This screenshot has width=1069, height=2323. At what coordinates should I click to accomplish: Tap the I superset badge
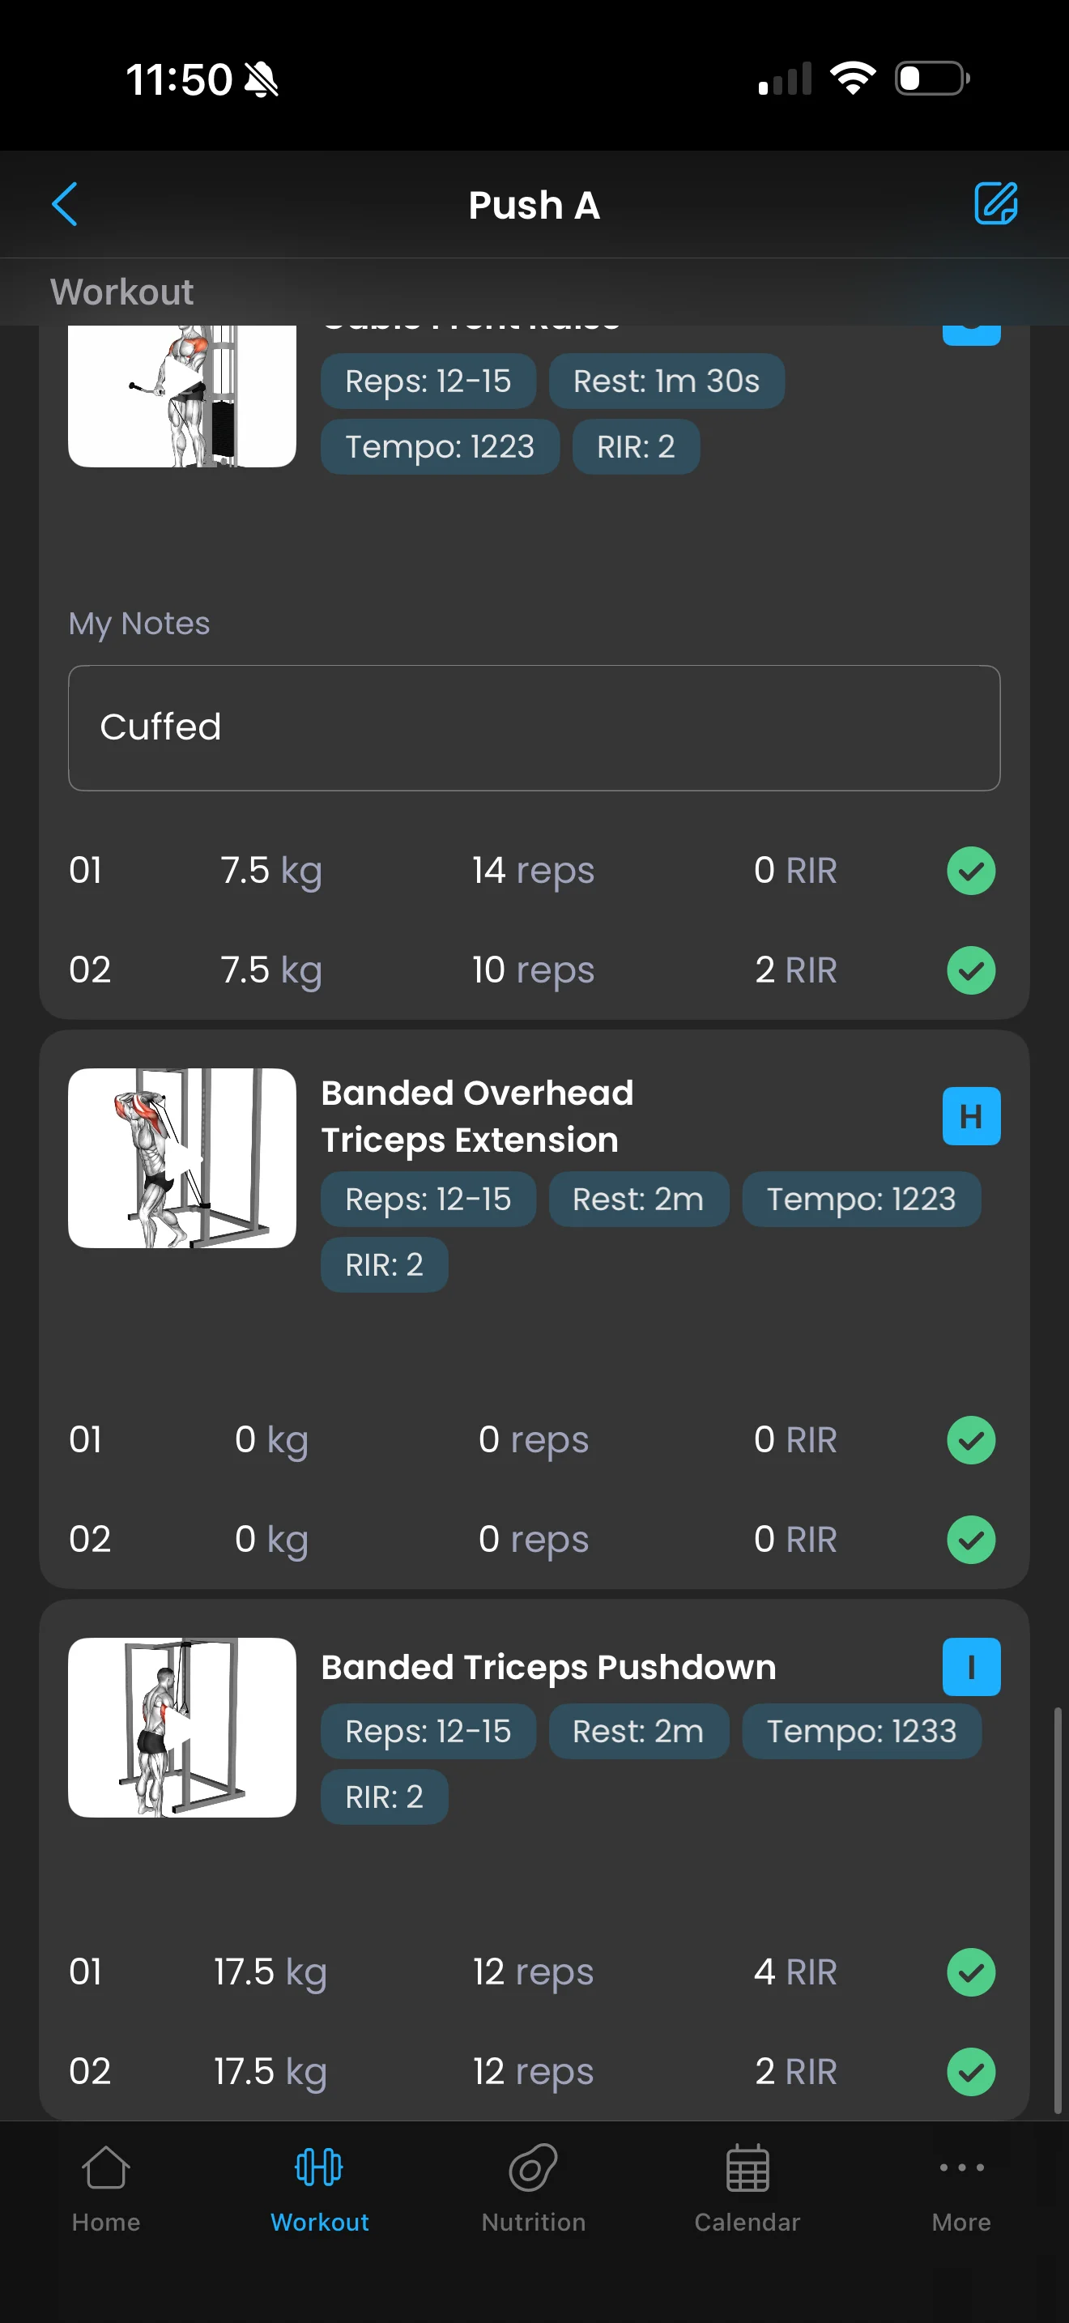pos(971,1666)
